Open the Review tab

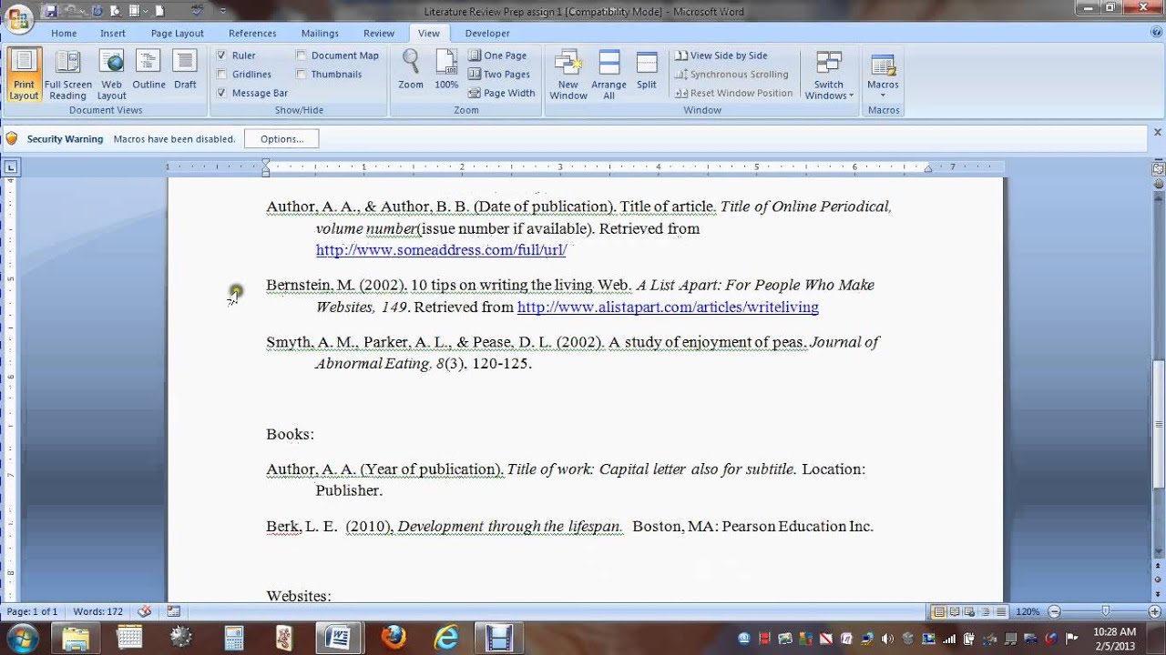tap(379, 34)
